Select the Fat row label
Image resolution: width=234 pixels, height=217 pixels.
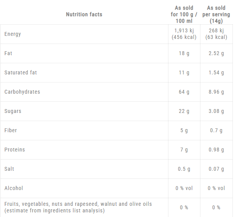pyautogui.click(x=8, y=53)
